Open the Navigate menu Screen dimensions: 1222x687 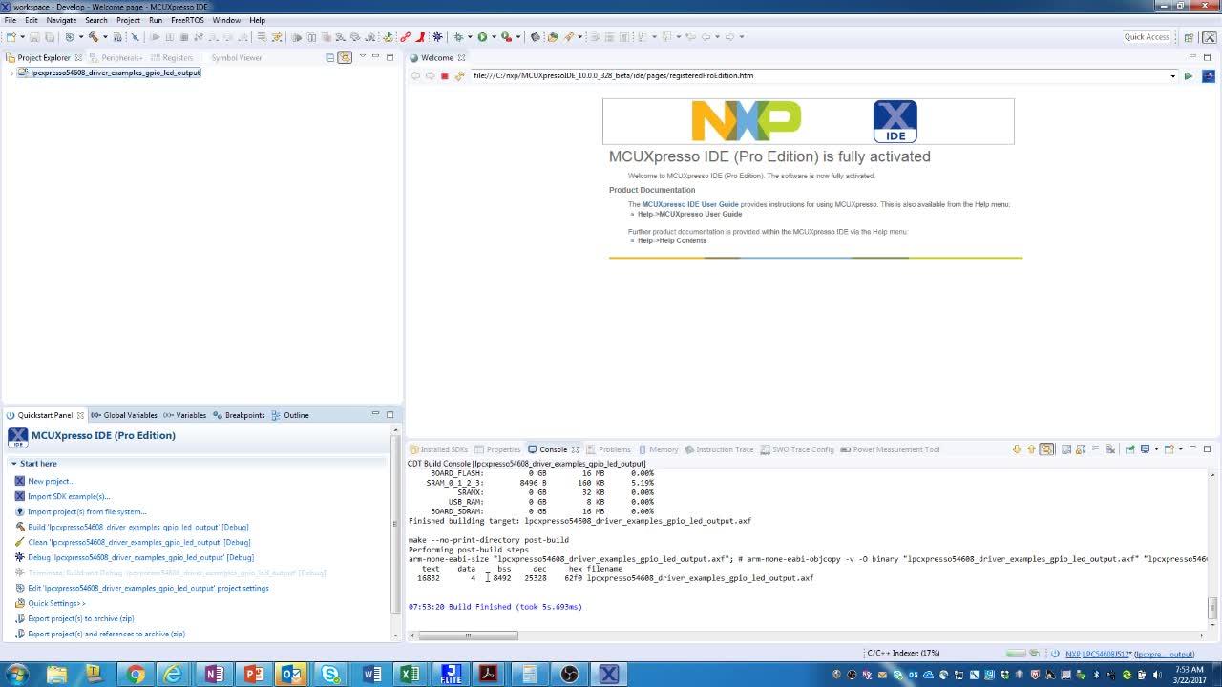tap(61, 20)
